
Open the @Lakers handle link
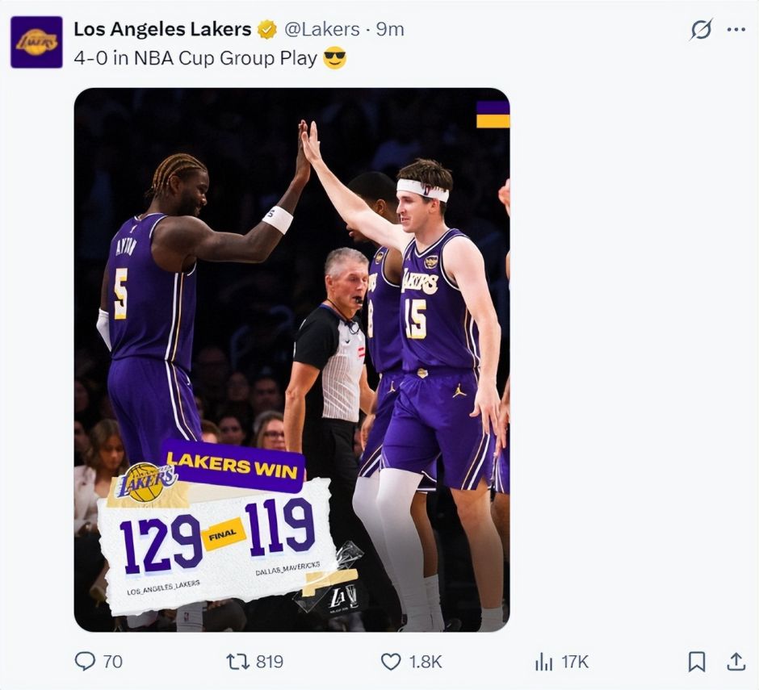tap(321, 30)
